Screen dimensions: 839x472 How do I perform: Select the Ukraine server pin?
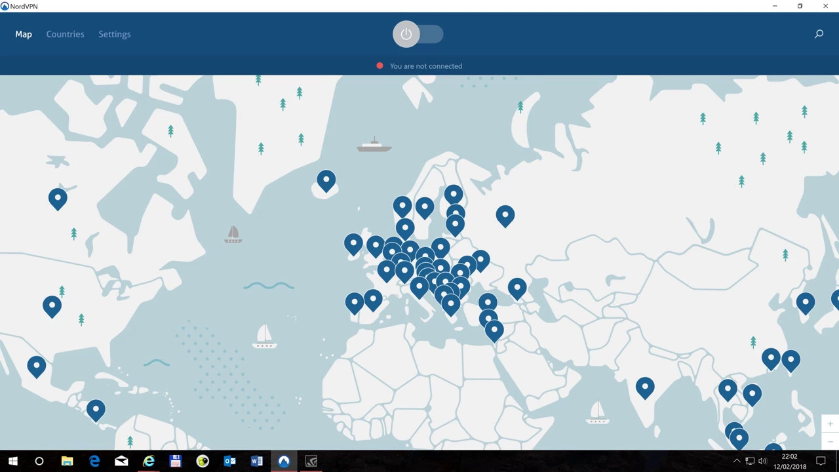480,260
